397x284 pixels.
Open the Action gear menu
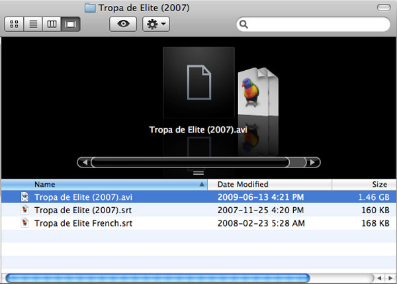(156, 24)
